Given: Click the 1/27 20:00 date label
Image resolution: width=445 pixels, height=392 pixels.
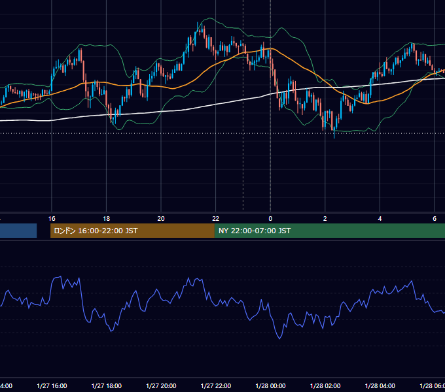Looking at the screenshot, I should (161, 385).
